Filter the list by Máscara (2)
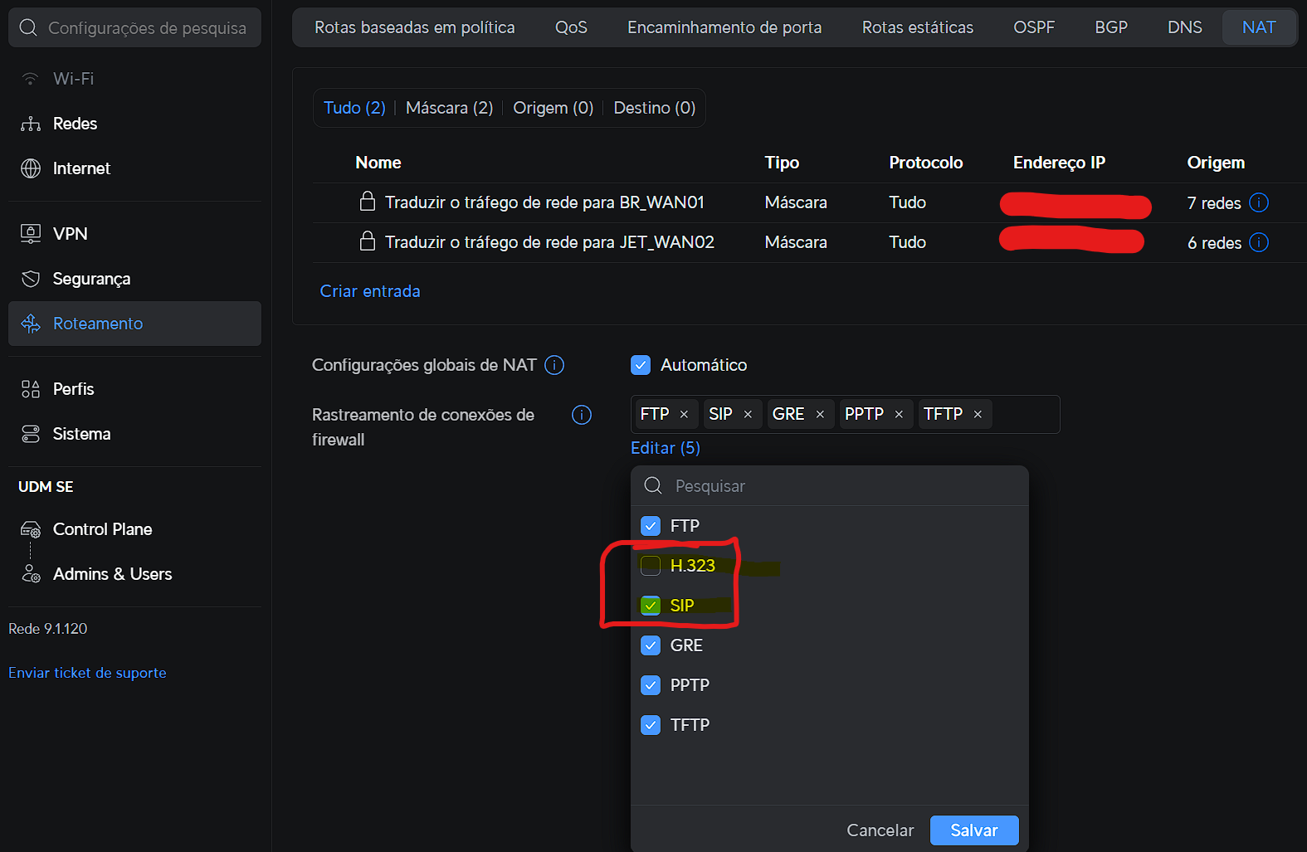 [x=449, y=108]
